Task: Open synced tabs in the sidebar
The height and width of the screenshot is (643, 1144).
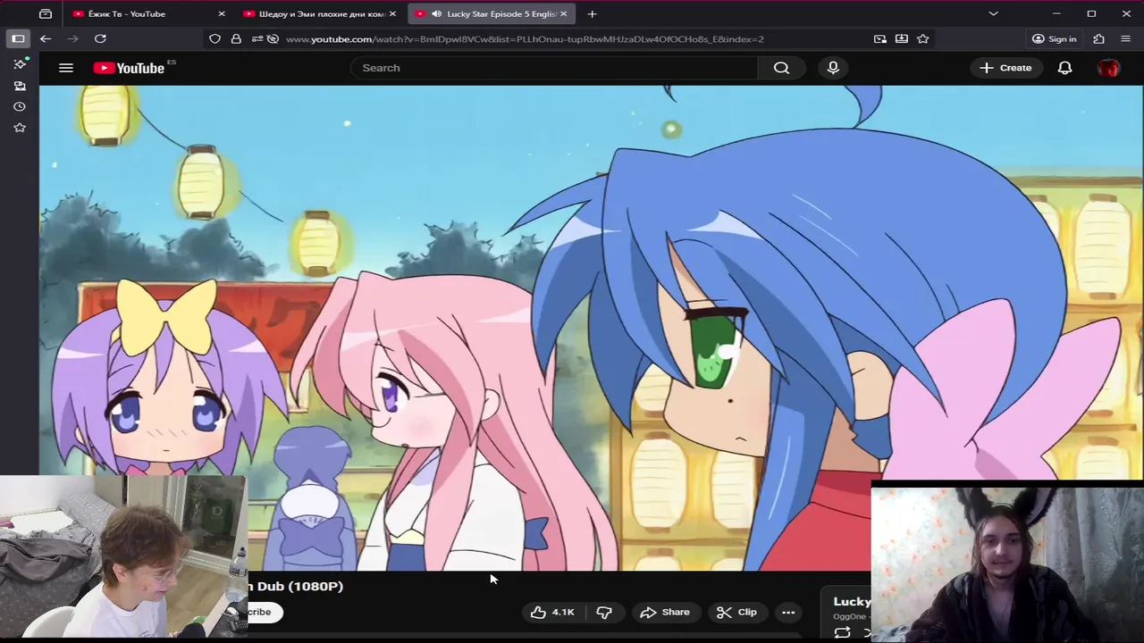Action: (x=20, y=86)
